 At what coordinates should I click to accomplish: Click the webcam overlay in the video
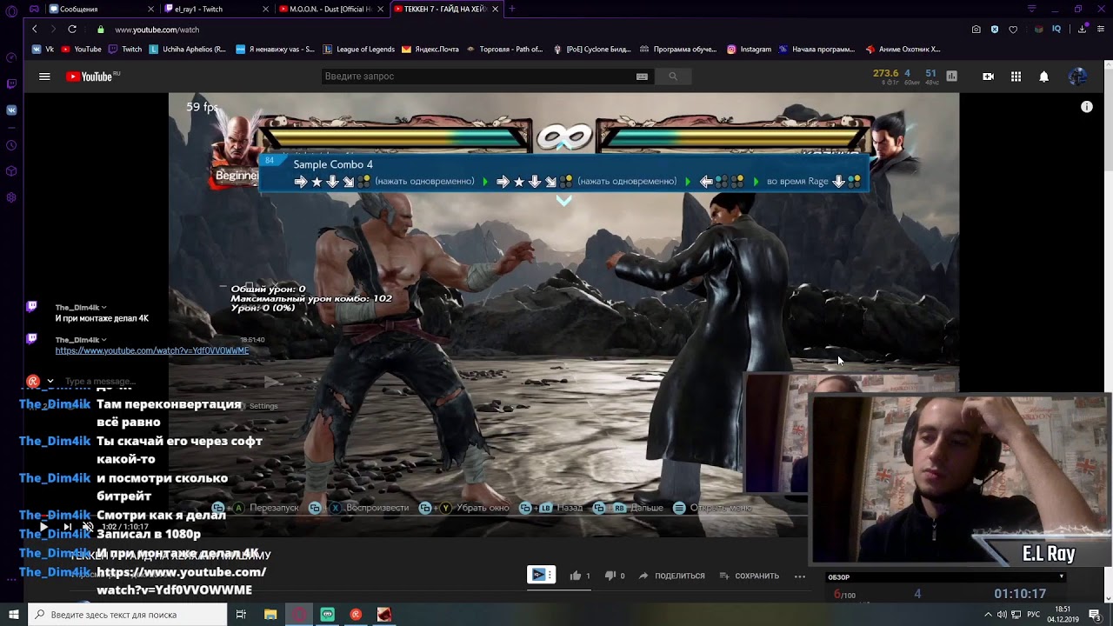pyautogui.click(x=960, y=481)
